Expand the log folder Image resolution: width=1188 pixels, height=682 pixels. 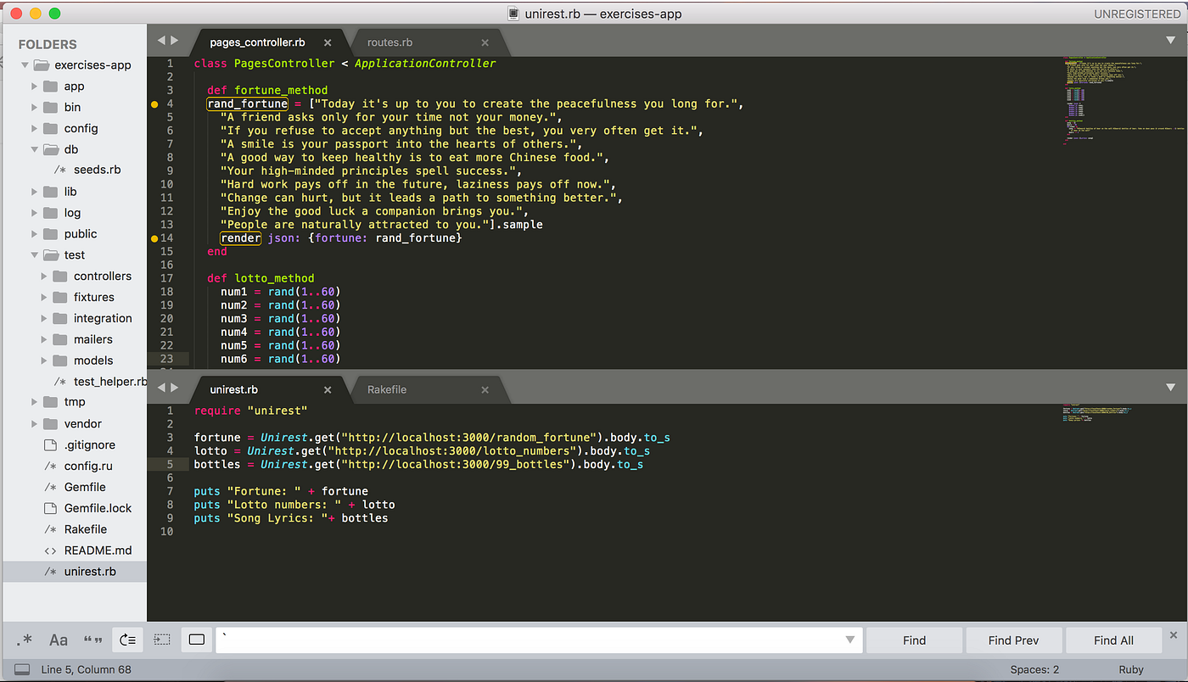(x=35, y=213)
